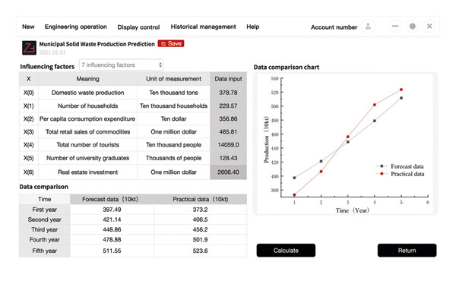Open Historical management menu

203,27
